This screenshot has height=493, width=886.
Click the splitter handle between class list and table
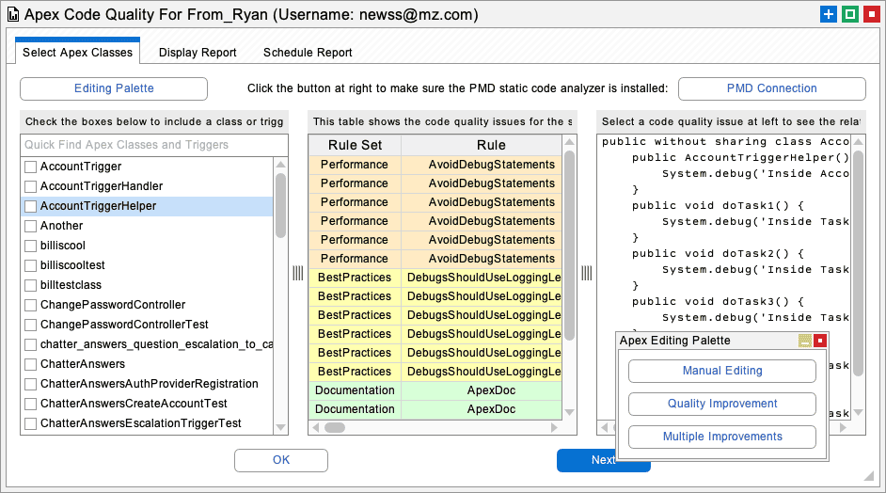(298, 273)
